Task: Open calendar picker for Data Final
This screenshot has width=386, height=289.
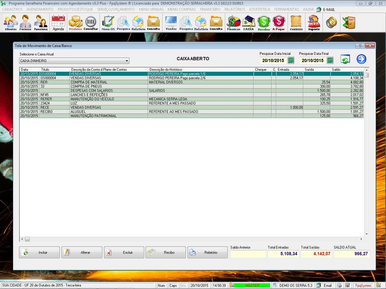Action: click(x=331, y=60)
